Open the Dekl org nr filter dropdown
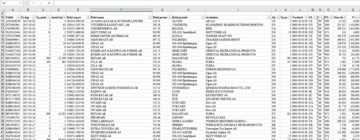360x140 pixels. click(x=88, y=18)
